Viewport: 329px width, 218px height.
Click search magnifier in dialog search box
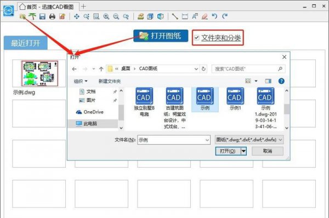tap(280, 69)
